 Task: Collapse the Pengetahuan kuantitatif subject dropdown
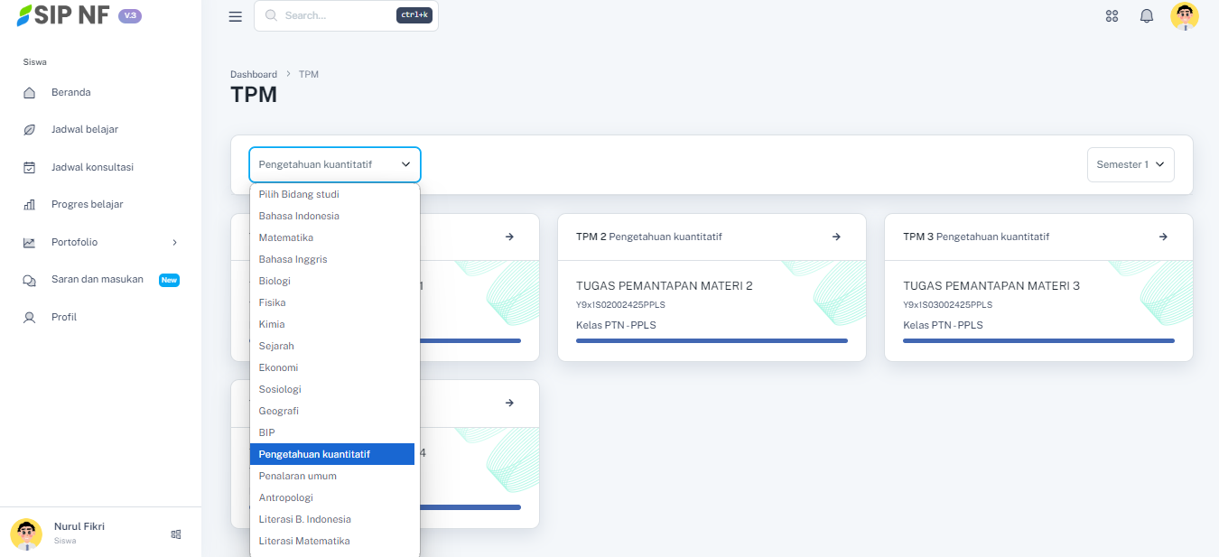click(x=334, y=165)
